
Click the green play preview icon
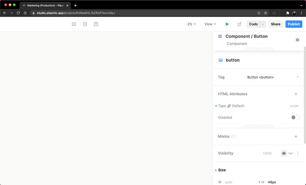[x=228, y=24]
